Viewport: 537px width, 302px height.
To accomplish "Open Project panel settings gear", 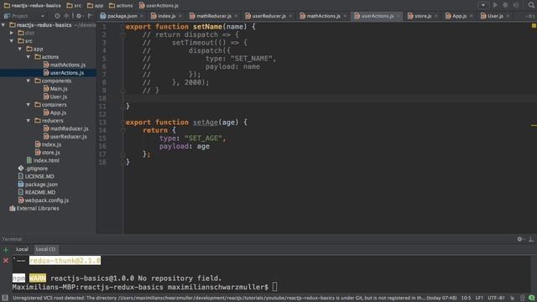I will coord(79,16).
